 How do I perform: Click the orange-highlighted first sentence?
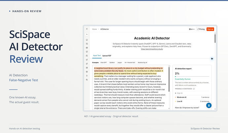click(x=129, y=69)
